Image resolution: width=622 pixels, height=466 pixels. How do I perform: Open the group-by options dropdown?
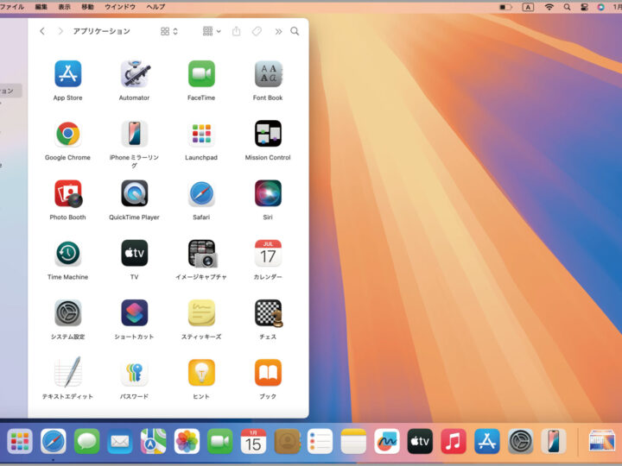click(212, 31)
